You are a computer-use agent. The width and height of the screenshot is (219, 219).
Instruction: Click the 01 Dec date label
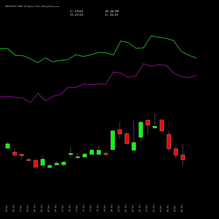[x=161, y=208]
